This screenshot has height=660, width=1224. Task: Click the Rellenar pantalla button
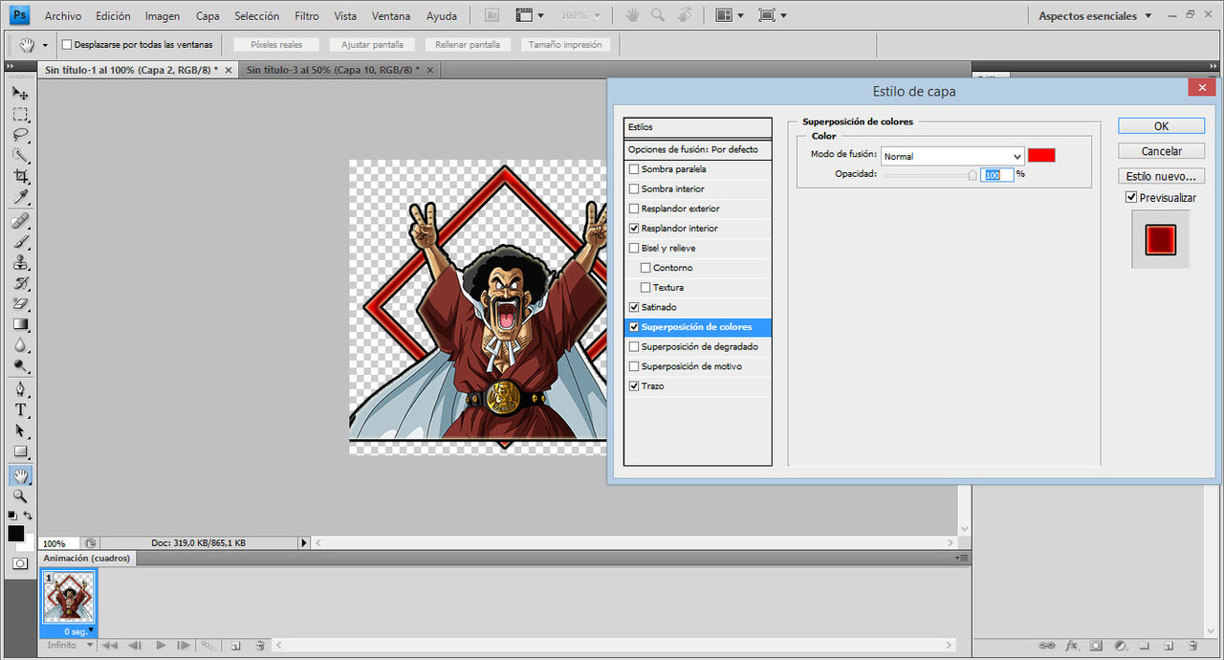coord(468,45)
